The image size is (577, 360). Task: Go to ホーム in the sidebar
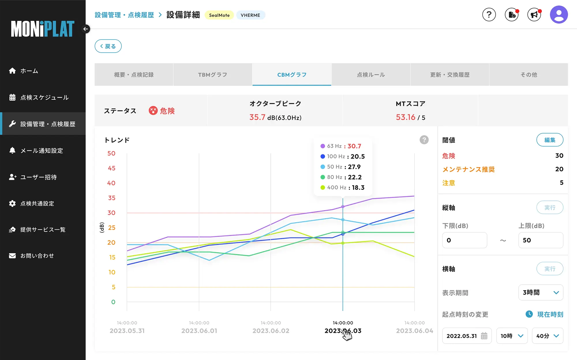tap(29, 71)
